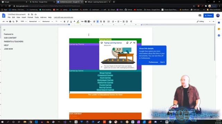This screenshot has width=222, height=124.
Task: Click the Move to folder icon
Action: coord(32,14)
